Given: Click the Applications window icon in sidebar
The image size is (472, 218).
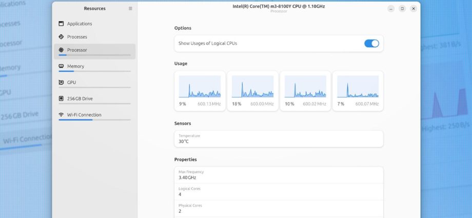Looking at the screenshot, I should coord(61,24).
